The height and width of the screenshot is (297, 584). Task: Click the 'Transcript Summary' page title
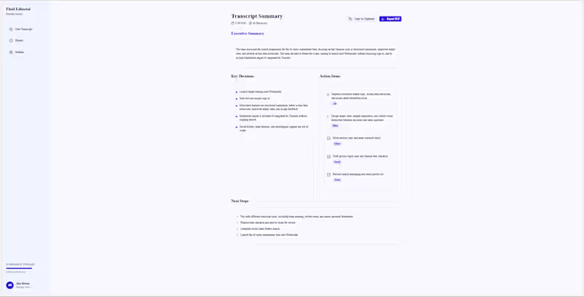click(257, 16)
